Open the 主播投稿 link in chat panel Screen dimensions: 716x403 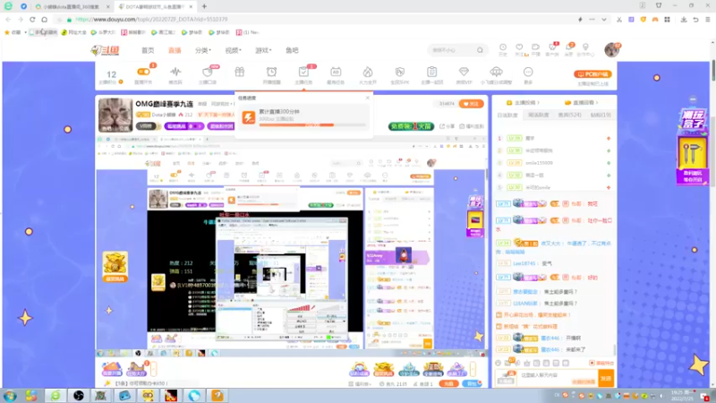(524, 103)
